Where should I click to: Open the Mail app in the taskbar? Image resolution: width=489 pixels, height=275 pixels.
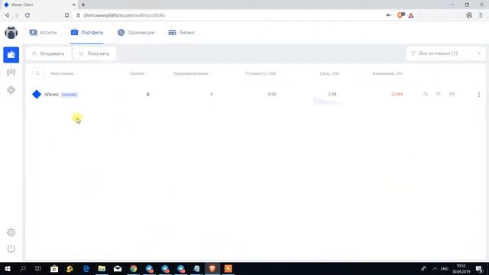click(118, 268)
